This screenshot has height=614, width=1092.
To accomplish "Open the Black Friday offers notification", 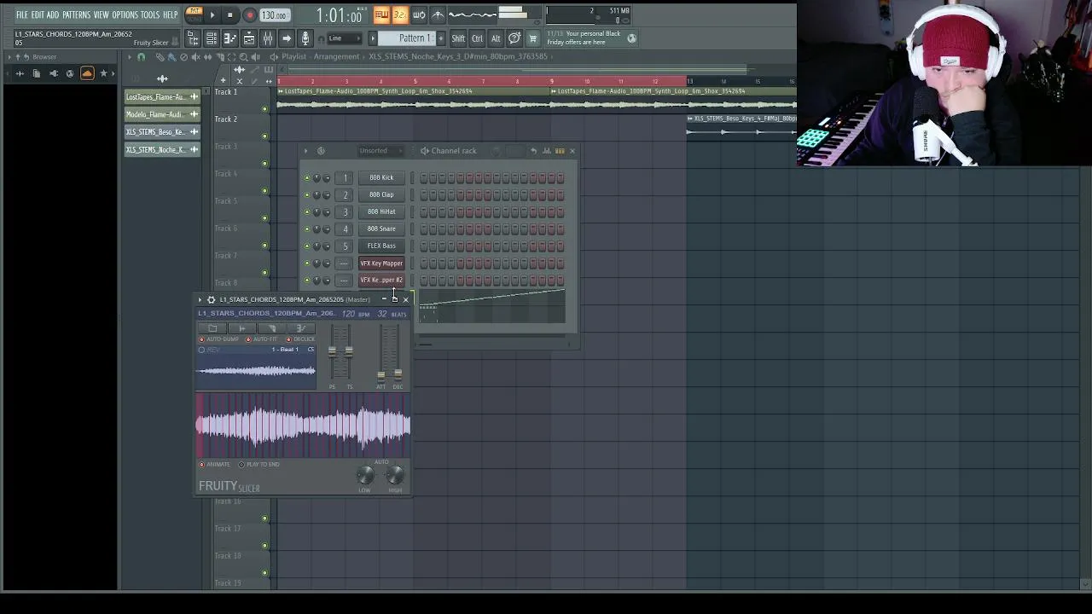I will pos(590,38).
